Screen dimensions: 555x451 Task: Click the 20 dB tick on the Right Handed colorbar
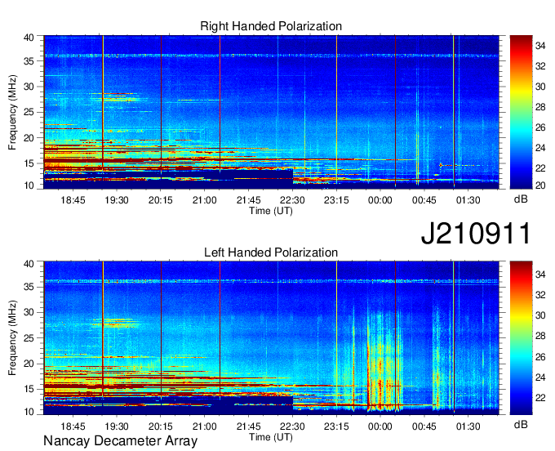(540, 185)
